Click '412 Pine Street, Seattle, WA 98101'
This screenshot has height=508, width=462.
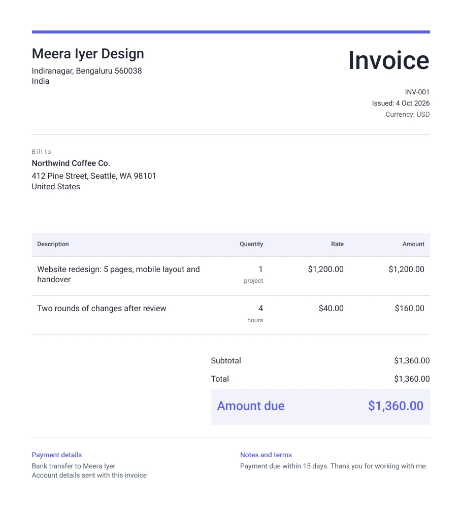pos(94,176)
